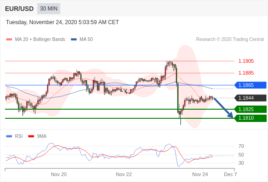This screenshot has height=182, width=268.
Task: Open the Trading Central research credit
Action: 230,40
